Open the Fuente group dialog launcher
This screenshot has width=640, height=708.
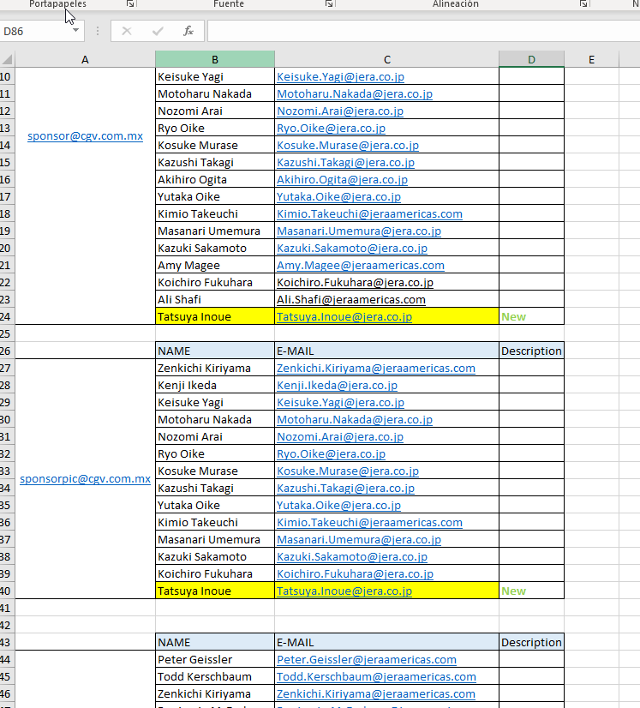329,4
